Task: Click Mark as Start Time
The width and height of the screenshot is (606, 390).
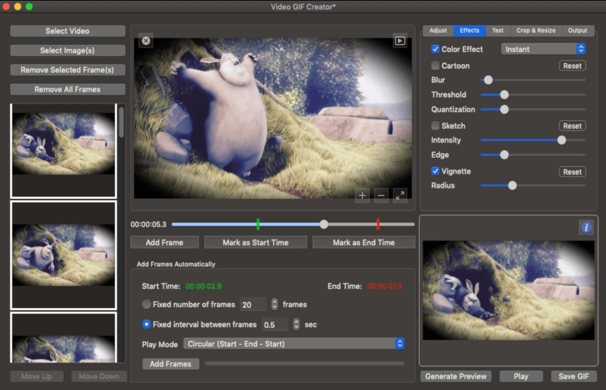Action: [x=256, y=243]
